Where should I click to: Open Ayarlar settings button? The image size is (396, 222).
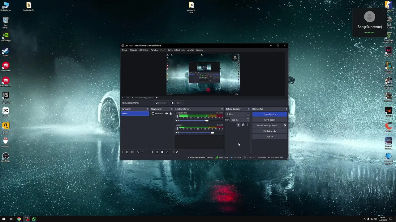coord(270,137)
